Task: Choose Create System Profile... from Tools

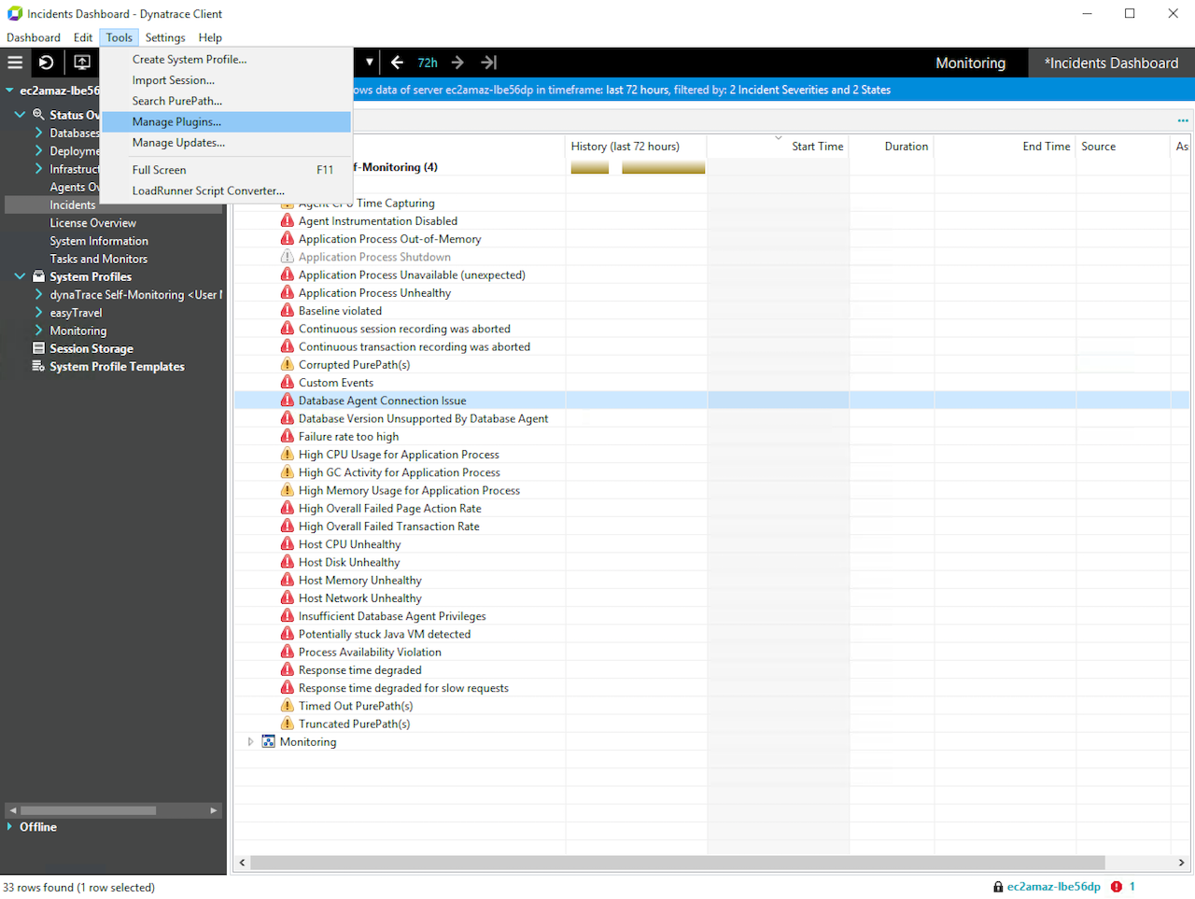Action: [x=226, y=59]
